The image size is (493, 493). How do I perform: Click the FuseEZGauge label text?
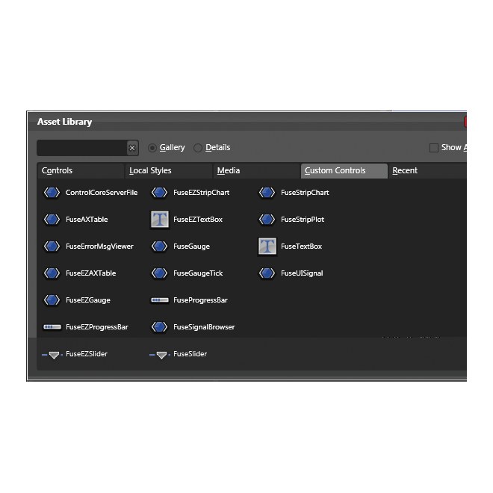[88, 300]
